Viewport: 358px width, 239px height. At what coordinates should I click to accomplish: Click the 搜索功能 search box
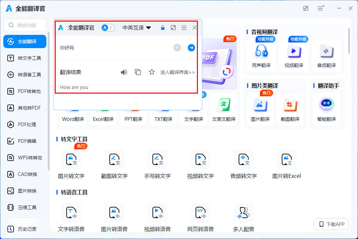click(x=25, y=25)
